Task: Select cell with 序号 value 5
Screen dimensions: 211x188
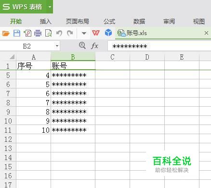Action: 33,84
